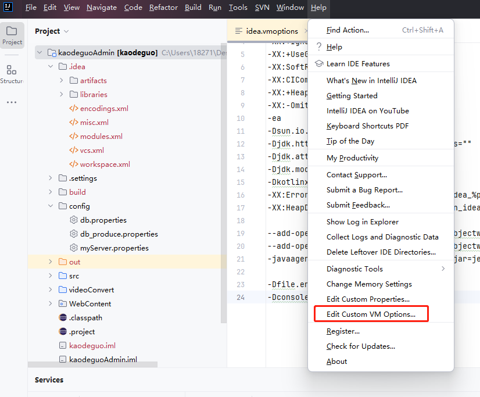Expand the out folder

50,262
